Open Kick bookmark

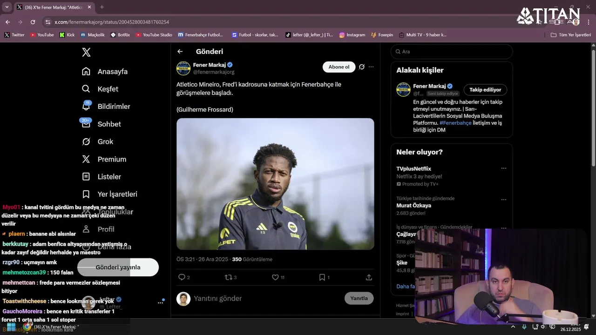click(67, 35)
